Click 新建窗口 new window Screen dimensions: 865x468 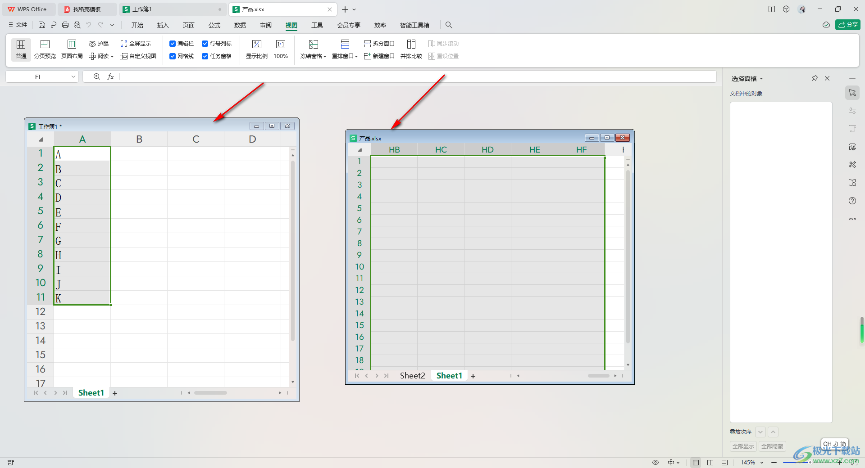pyautogui.click(x=379, y=56)
